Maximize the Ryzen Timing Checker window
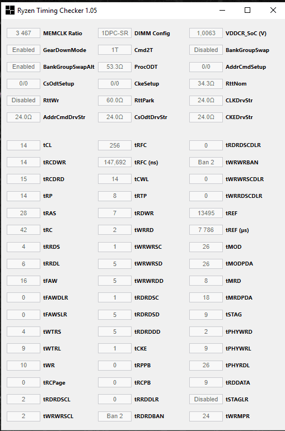The height and width of the screenshot is (431, 285). pos(247,11)
